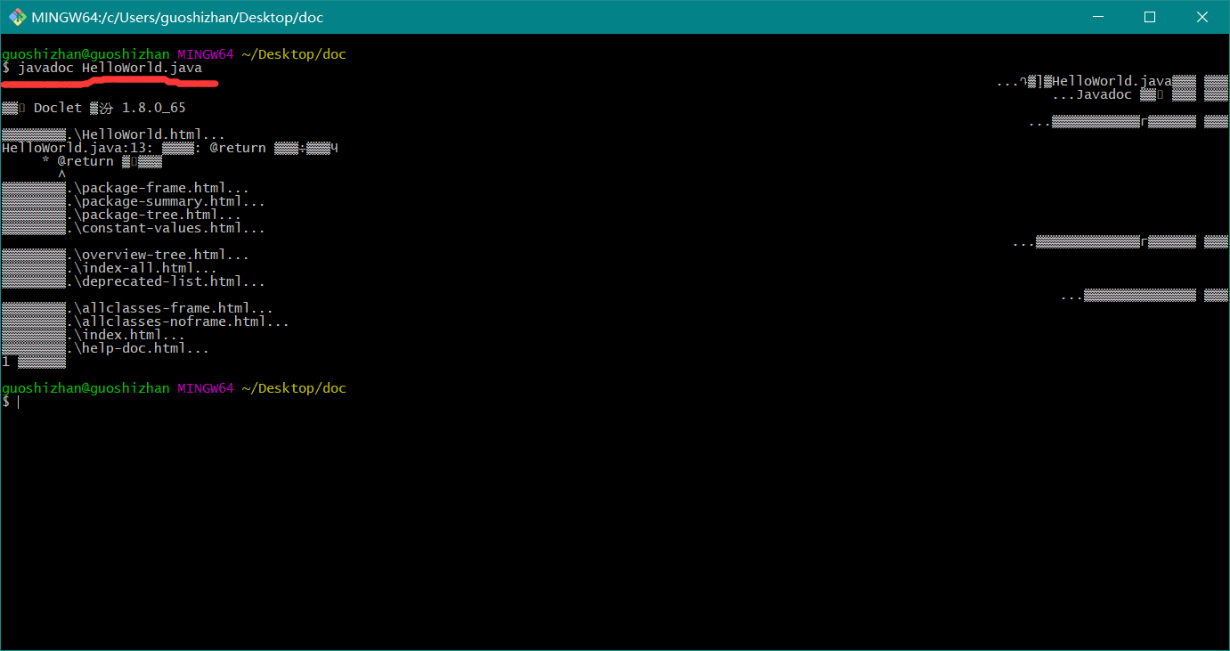Click the Git Bash icon in title bar
This screenshot has width=1230, height=651.
click(16, 17)
